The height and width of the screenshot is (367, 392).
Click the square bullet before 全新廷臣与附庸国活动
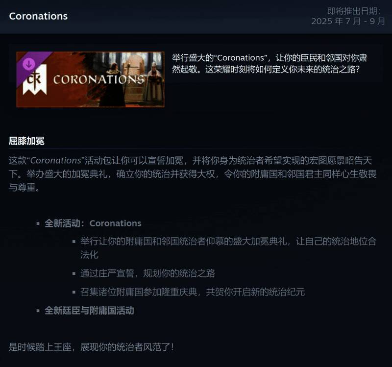pyautogui.click(x=38, y=311)
